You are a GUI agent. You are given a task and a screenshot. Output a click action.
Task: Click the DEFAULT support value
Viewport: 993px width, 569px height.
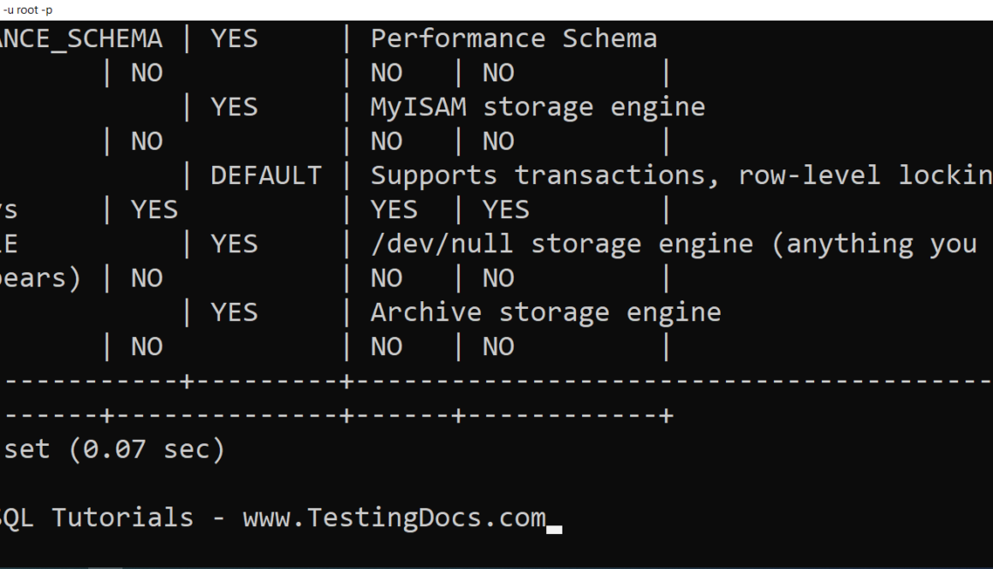(265, 175)
